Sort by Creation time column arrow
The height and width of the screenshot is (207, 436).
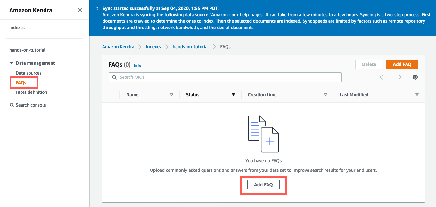pyautogui.click(x=325, y=95)
